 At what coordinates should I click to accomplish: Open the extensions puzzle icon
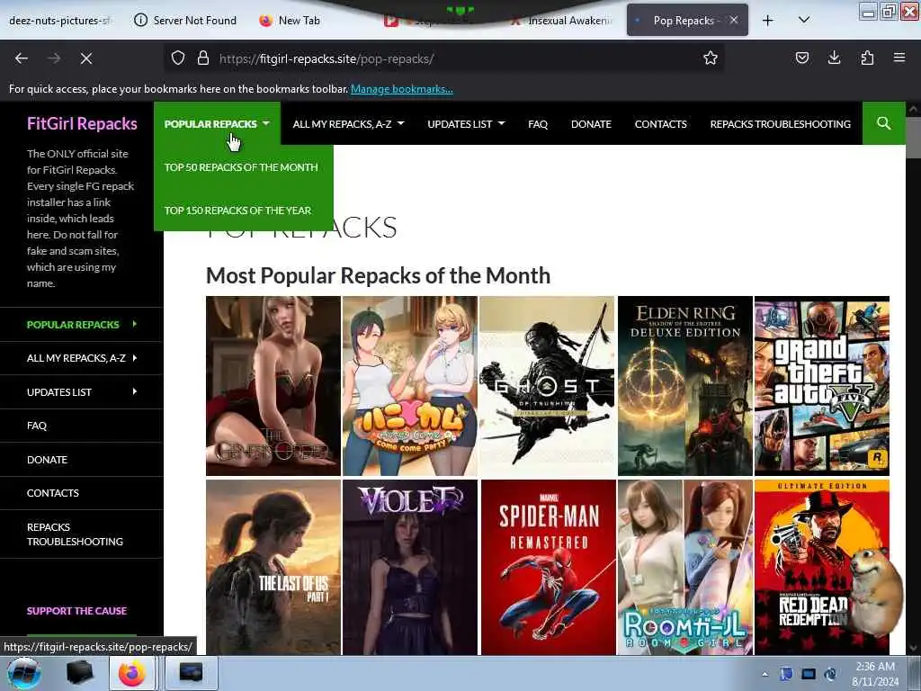[x=867, y=58]
